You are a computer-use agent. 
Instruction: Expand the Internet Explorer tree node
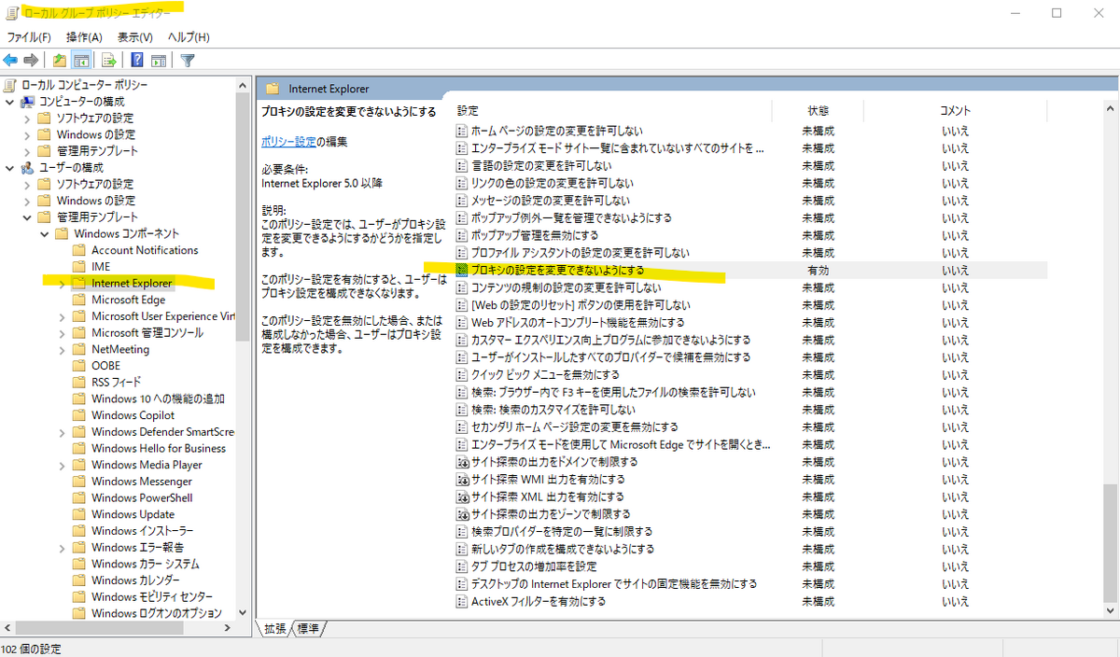coord(62,283)
